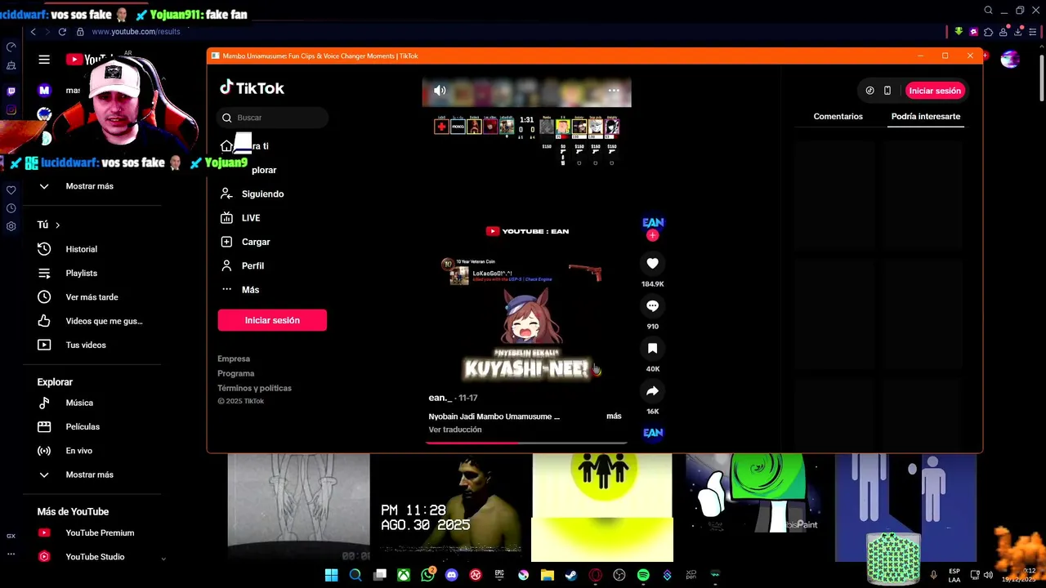Open the browser downloads icon

[1018, 32]
